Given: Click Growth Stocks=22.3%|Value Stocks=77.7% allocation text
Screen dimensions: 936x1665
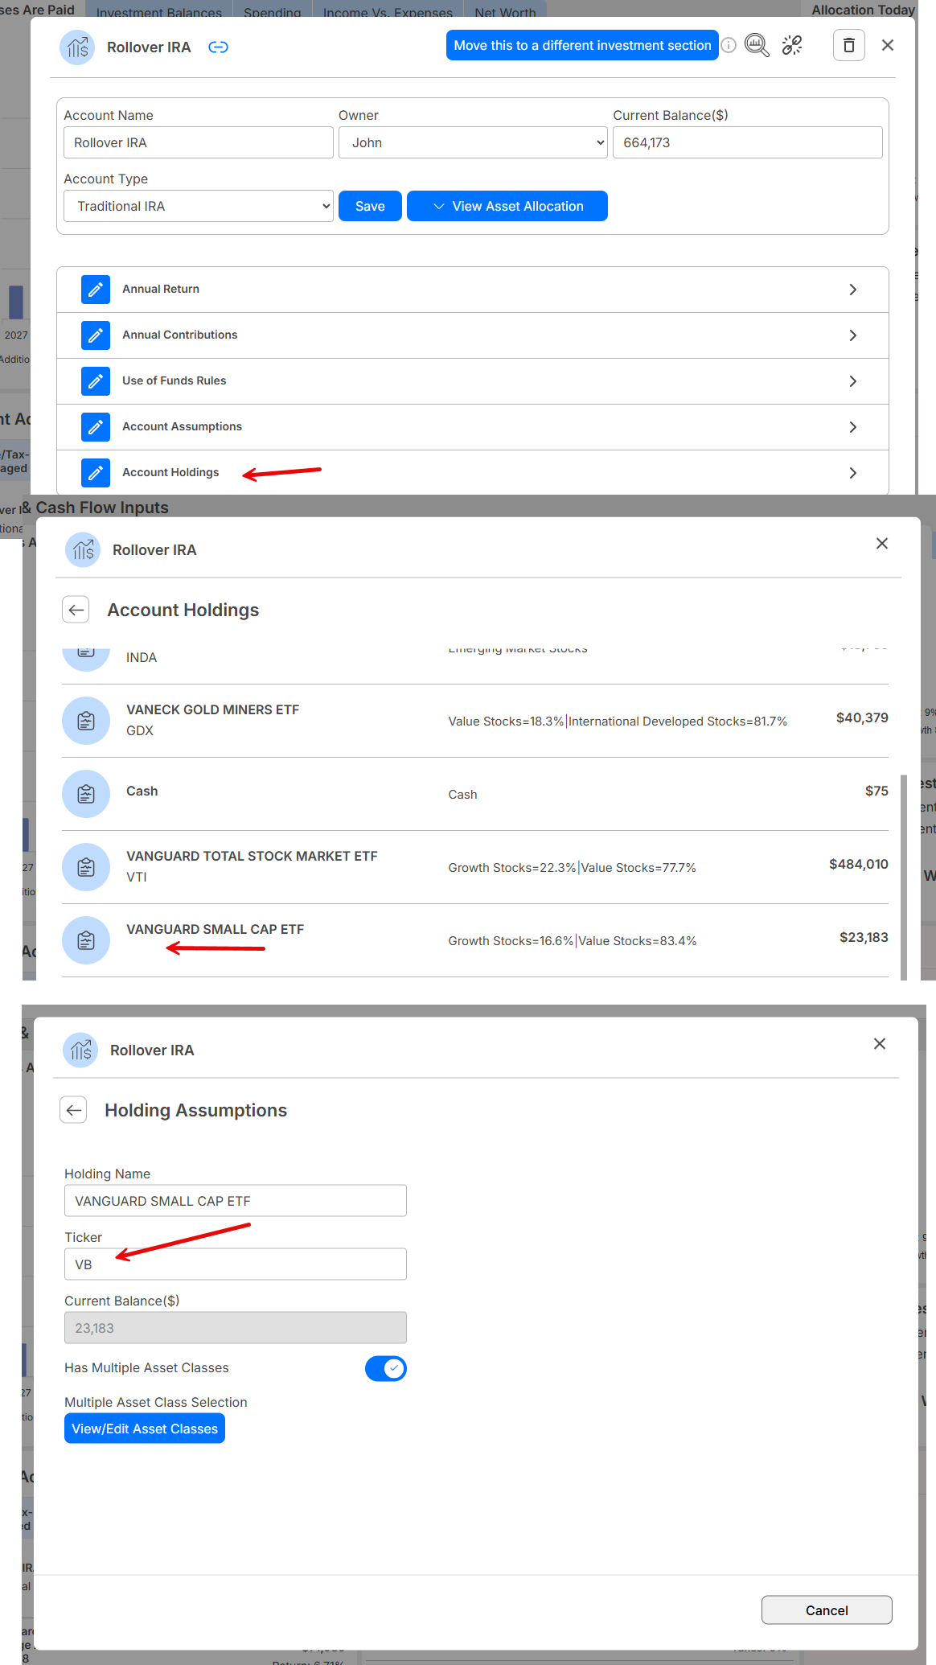Looking at the screenshot, I should point(573,867).
